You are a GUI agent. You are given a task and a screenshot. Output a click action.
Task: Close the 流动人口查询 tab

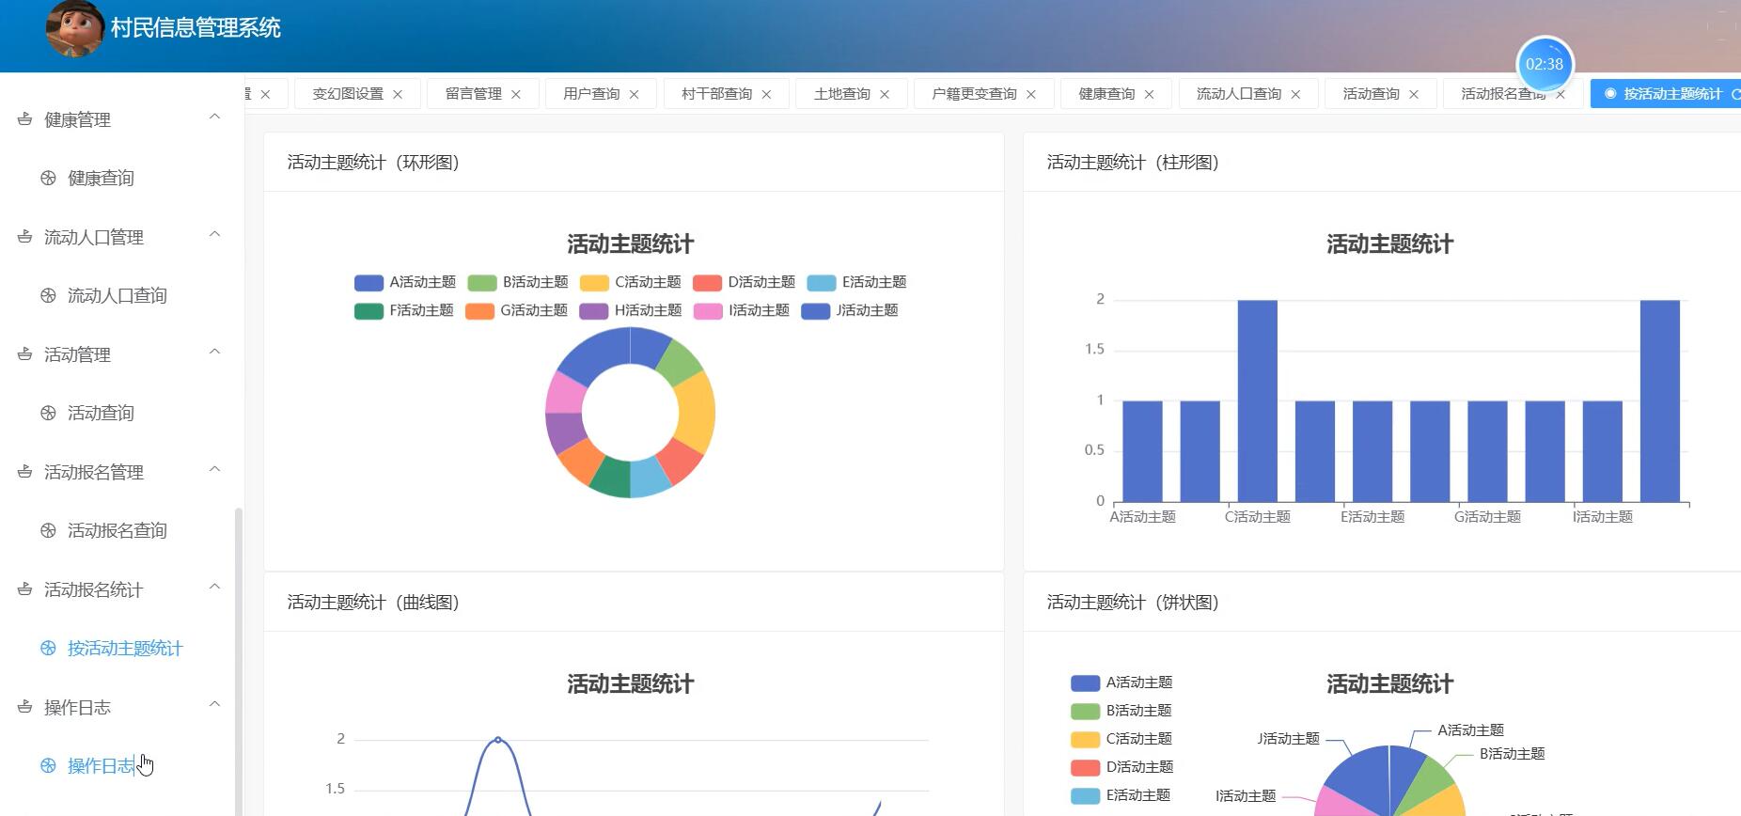[1296, 94]
